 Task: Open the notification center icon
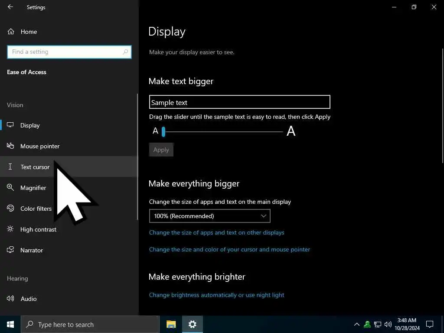430,324
